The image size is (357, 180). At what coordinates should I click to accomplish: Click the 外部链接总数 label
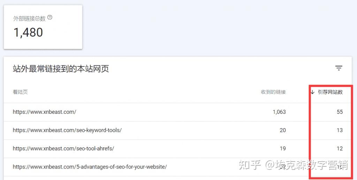(x=29, y=18)
